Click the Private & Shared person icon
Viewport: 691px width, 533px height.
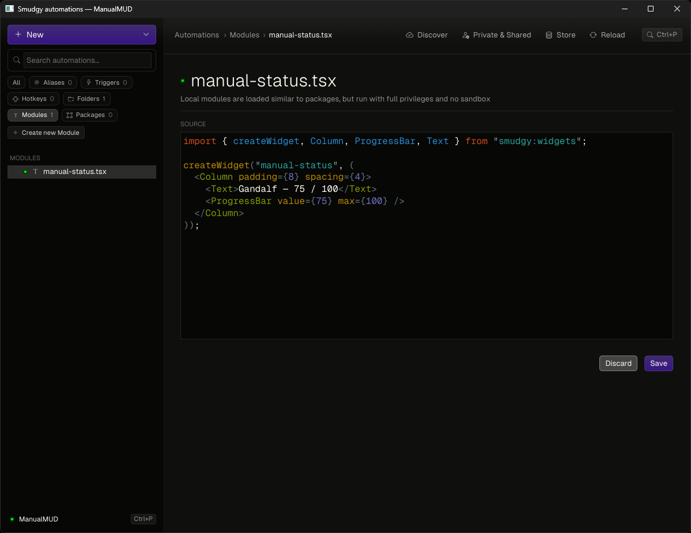click(465, 35)
